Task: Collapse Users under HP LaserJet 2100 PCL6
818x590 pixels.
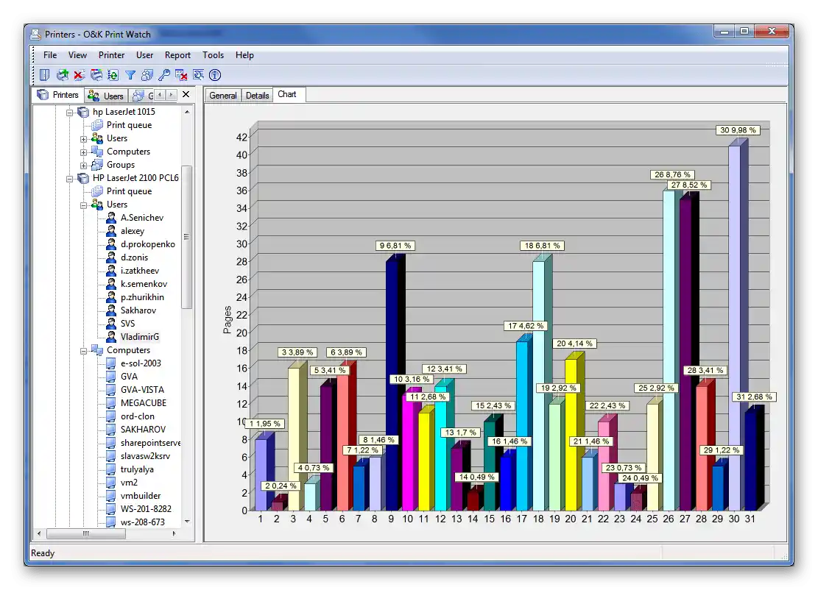Action: pos(83,205)
